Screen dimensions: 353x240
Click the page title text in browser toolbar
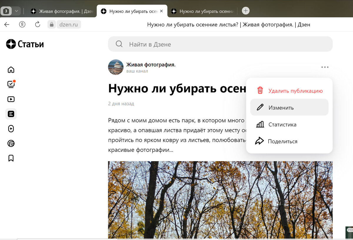tap(229, 25)
